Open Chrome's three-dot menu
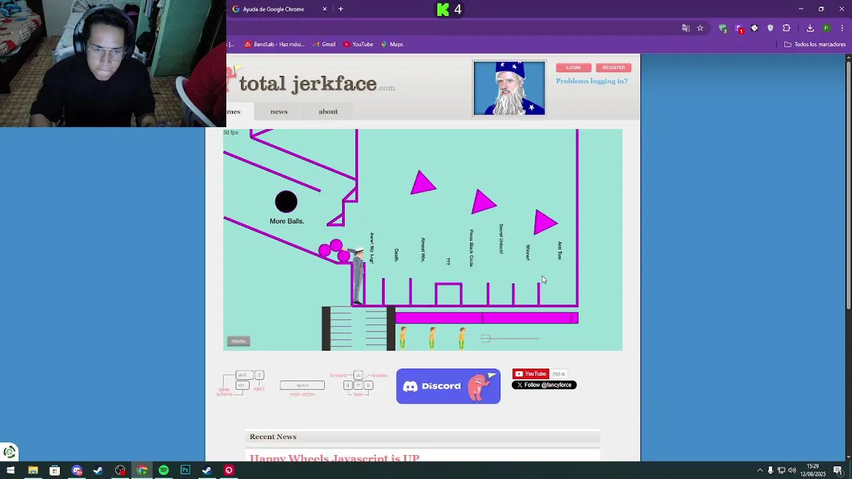This screenshot has height=479, width=852. pyautogui.click(x=842, y=28)
